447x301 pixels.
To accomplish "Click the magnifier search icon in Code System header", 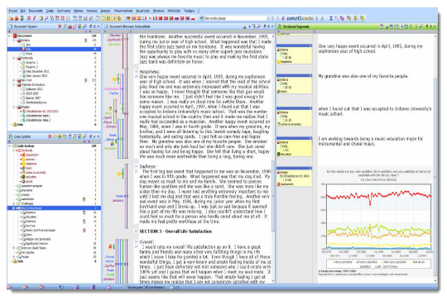I will pyautogui.click(x=84, y=136).
